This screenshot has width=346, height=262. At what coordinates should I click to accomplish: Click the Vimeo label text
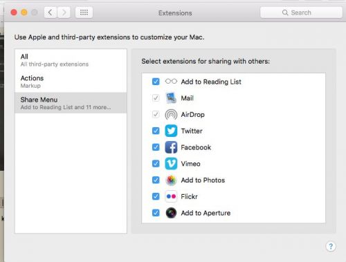pos(190,164)
